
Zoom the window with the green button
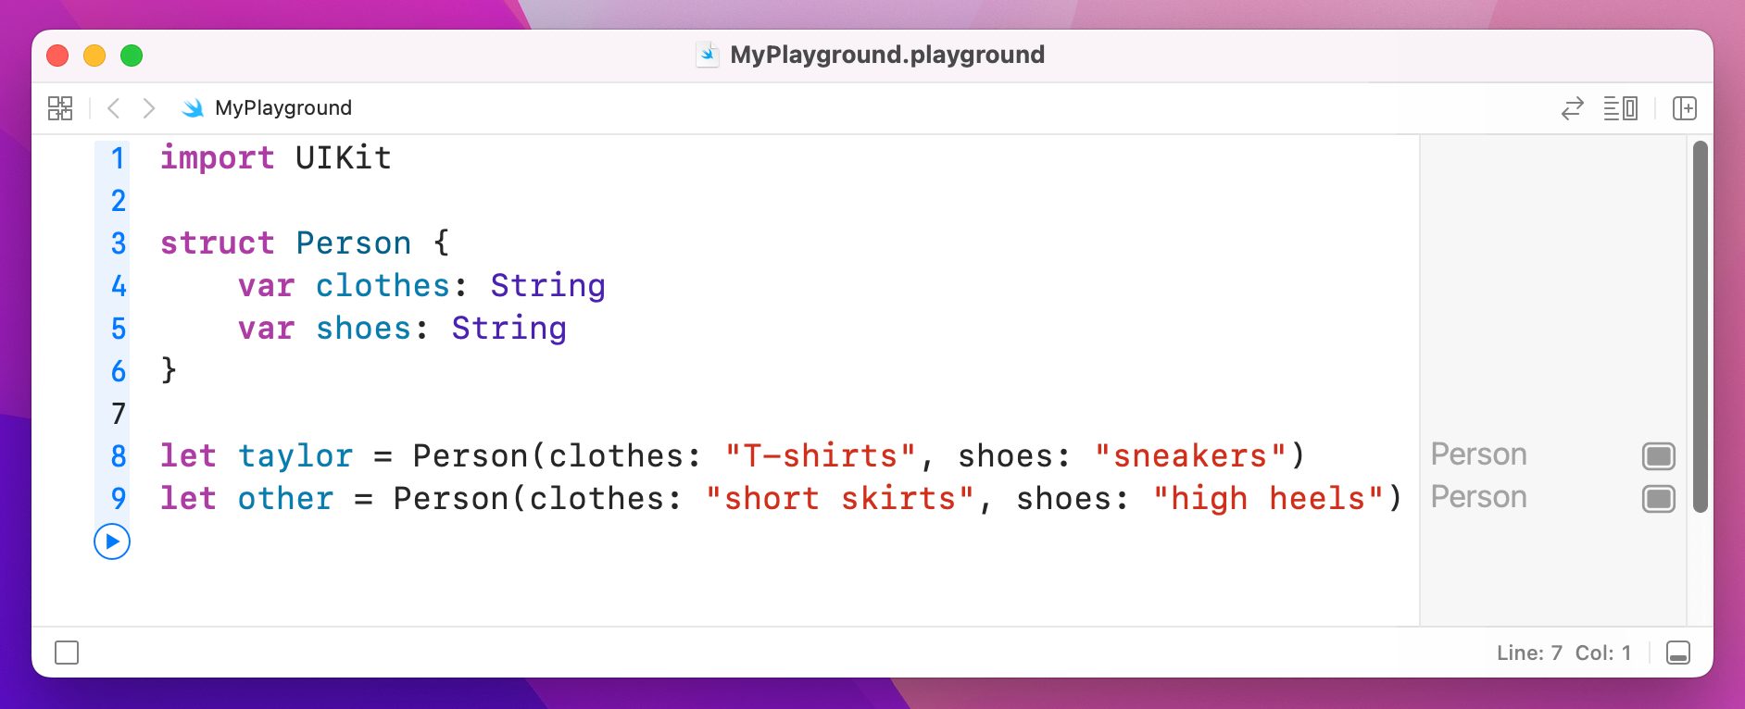132,56
